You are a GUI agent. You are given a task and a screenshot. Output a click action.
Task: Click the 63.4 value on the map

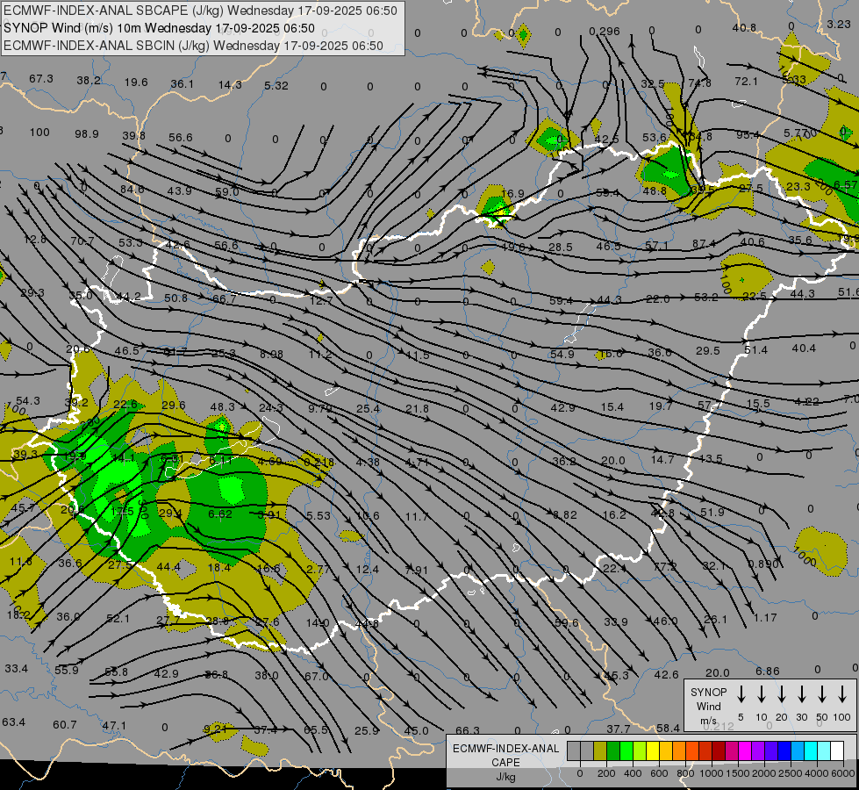tap(13, 722)
